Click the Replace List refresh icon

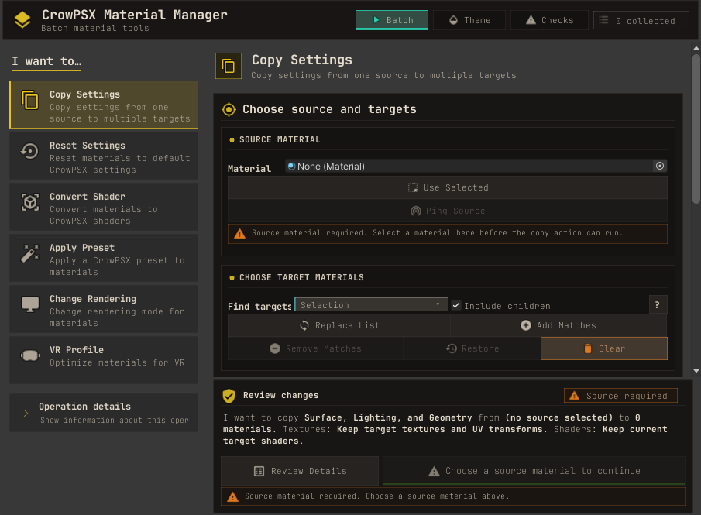(x=304, y=325)
